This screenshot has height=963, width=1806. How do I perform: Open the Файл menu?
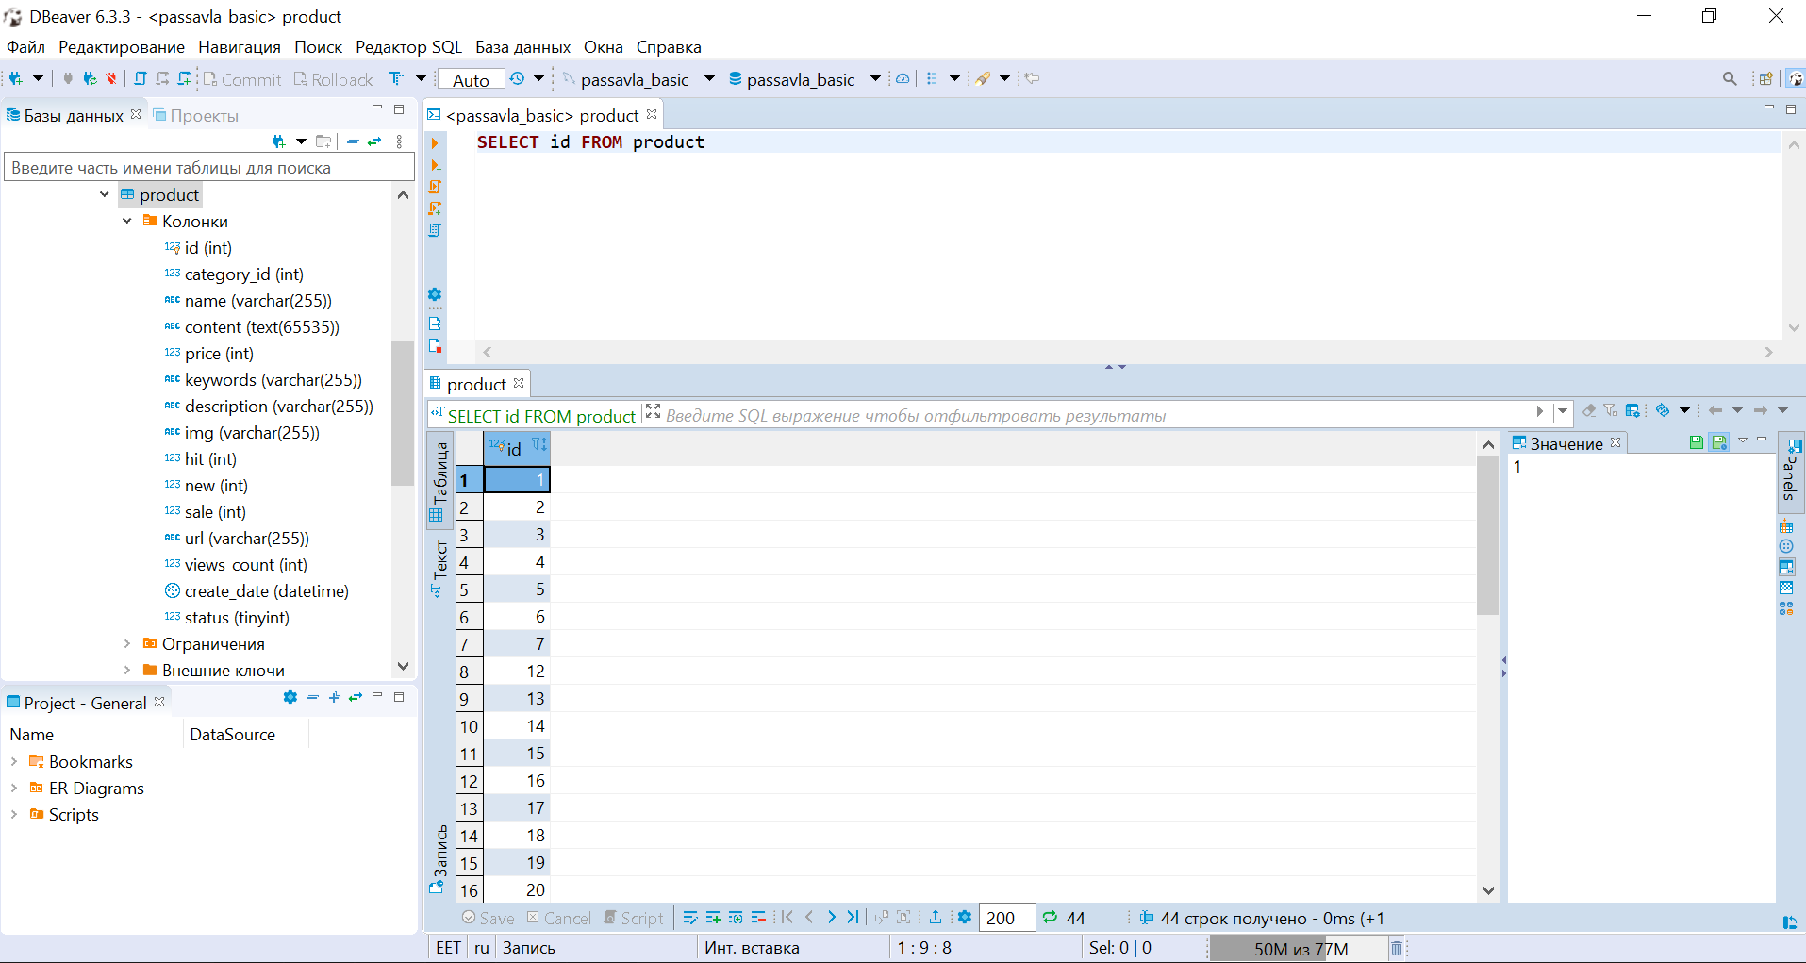(25, 47)
